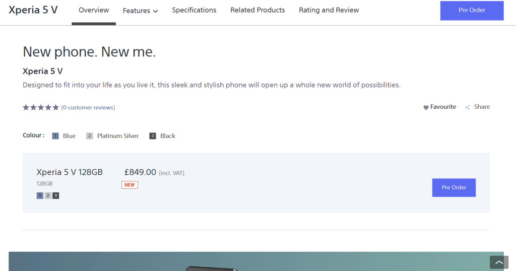Click the five-star rating icons
The image size is (516, 271).
pyautogui.click(x=41, y=107)
